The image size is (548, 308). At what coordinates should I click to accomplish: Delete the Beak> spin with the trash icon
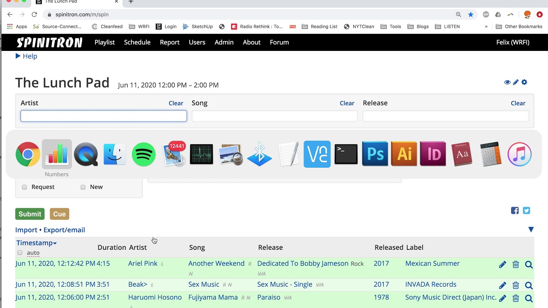(x=515, y=285)
